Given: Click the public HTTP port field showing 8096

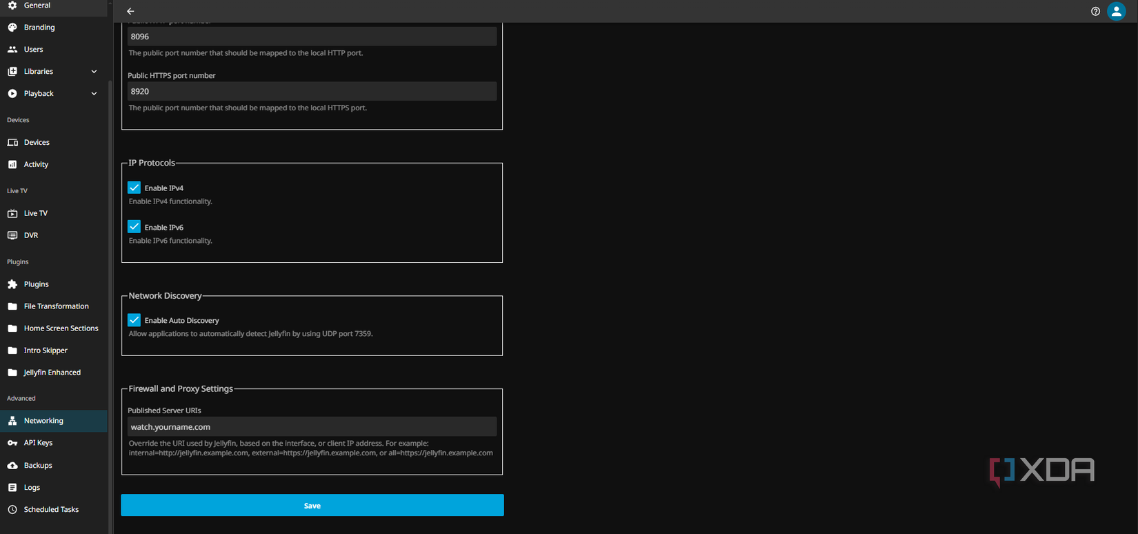Looking at the screenshot, I should [312, 37].
